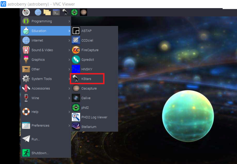Screen dimensions: 237x164
Task: Click the System Tools label text
Action: pos(41,79)
